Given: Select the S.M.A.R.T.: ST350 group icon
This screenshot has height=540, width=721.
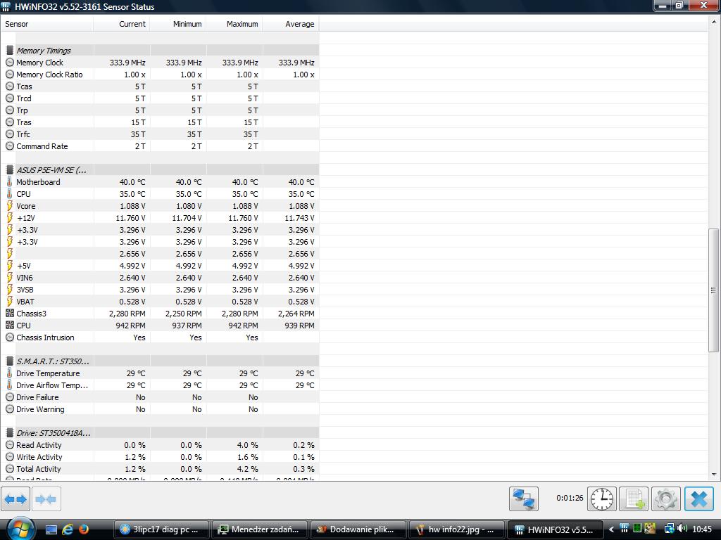Looking at the screenshot, I should click(x=10, y=361).
